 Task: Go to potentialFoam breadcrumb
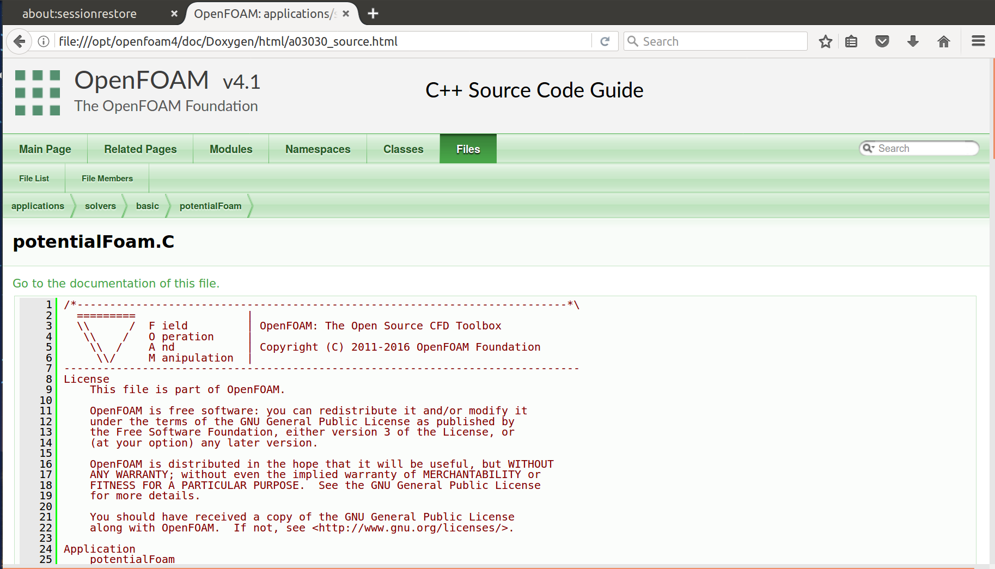point(210,206)
